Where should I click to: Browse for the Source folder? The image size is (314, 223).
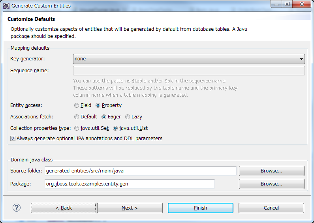click(271, 171)
